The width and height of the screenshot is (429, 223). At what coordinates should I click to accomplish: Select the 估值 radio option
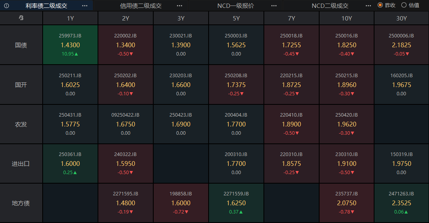point(404,6)
